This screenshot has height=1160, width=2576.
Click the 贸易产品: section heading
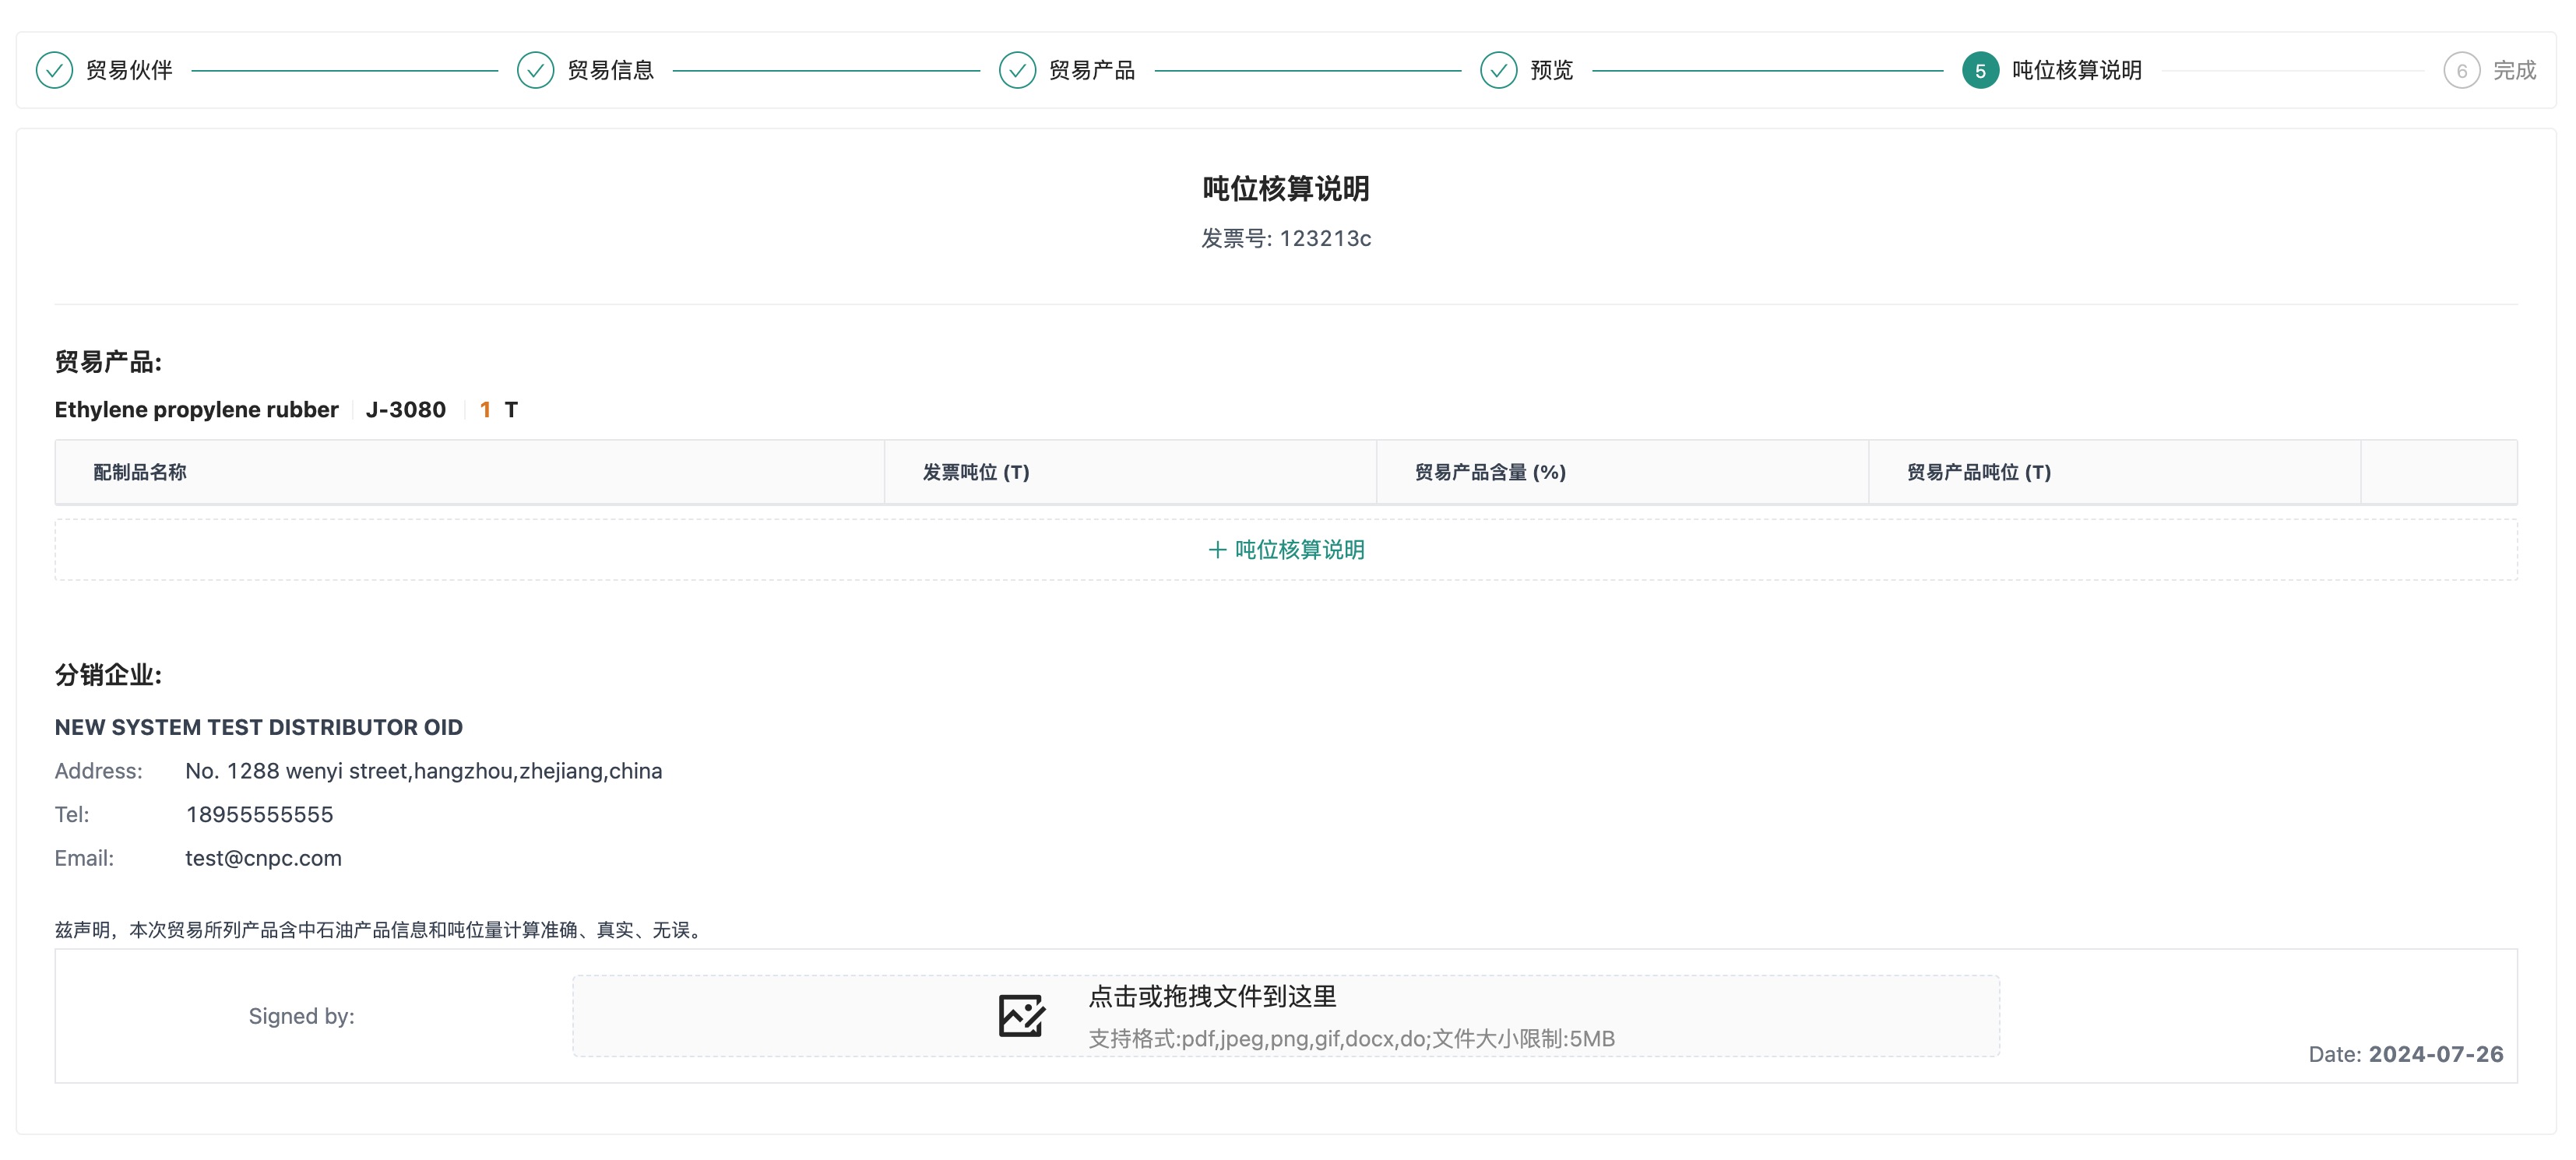pyautogui.click(x=108, y=362)
